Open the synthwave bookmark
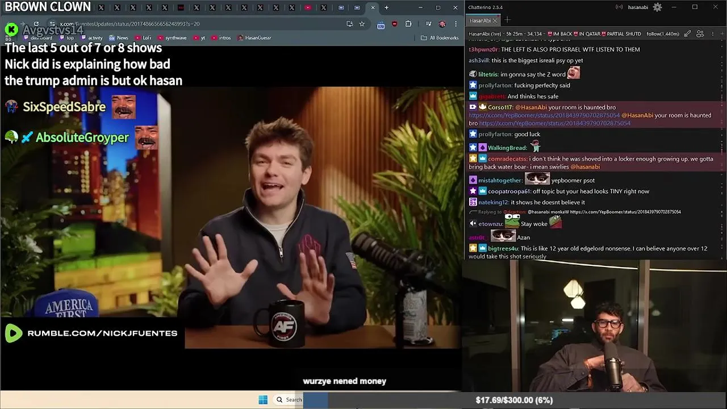This screenshot has width=727, height=409. click(x=172, y=38)
